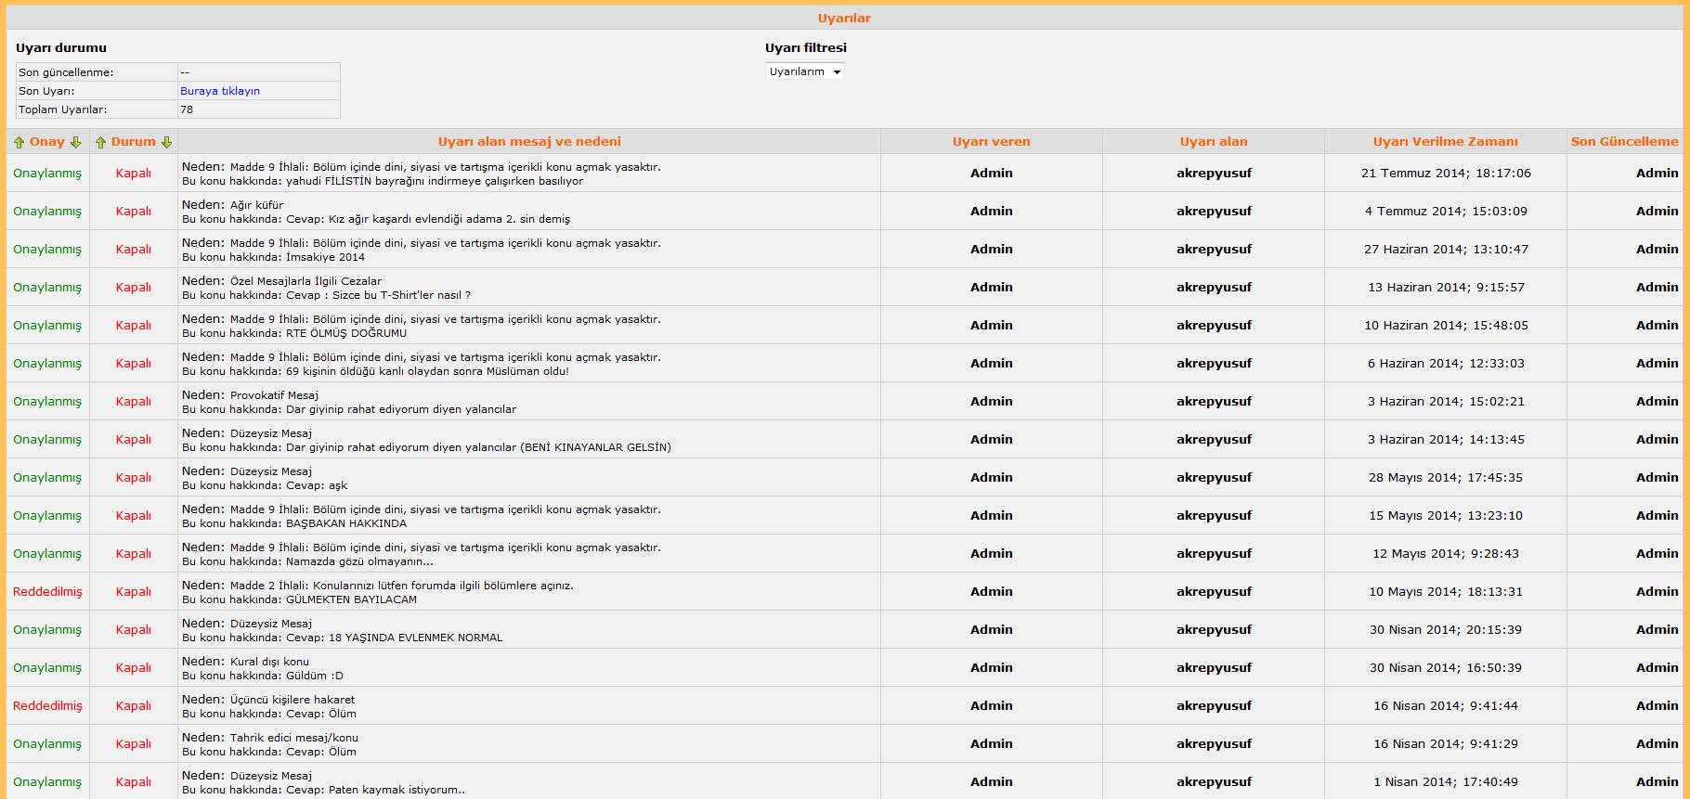Click reason text 'Provokatif Mesaj'
The image size is (1690, 799).
274,395
